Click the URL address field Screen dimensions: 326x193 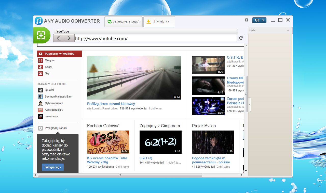pos(155,38)
